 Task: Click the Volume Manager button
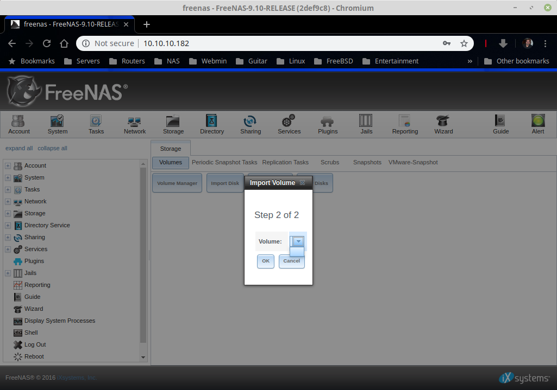[x=177, y=183]
